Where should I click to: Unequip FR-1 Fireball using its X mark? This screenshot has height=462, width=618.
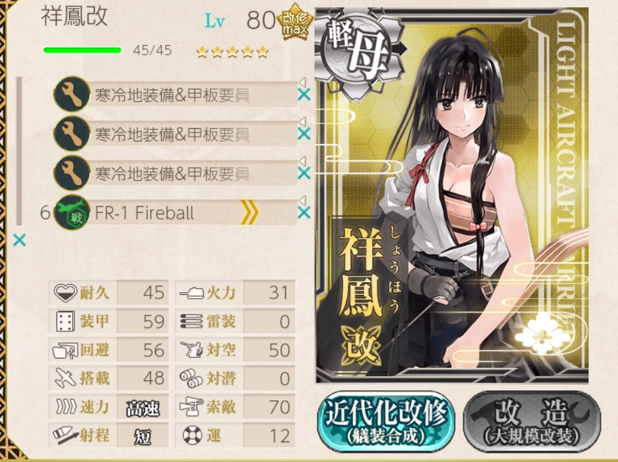click(304, 213)
